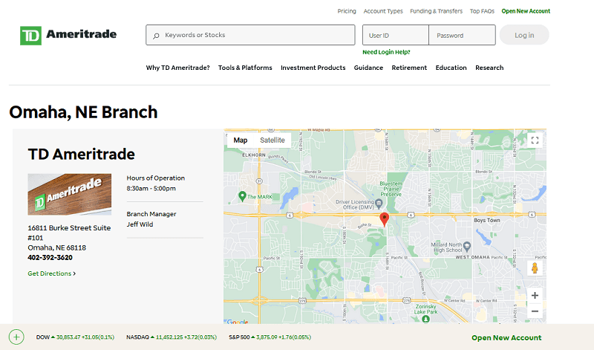
Task: Open Street View pegman on map
Action: tap(535, 268)
